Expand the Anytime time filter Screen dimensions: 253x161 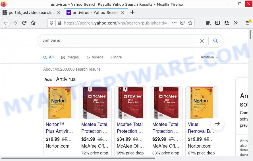click(x=209, y=57)
